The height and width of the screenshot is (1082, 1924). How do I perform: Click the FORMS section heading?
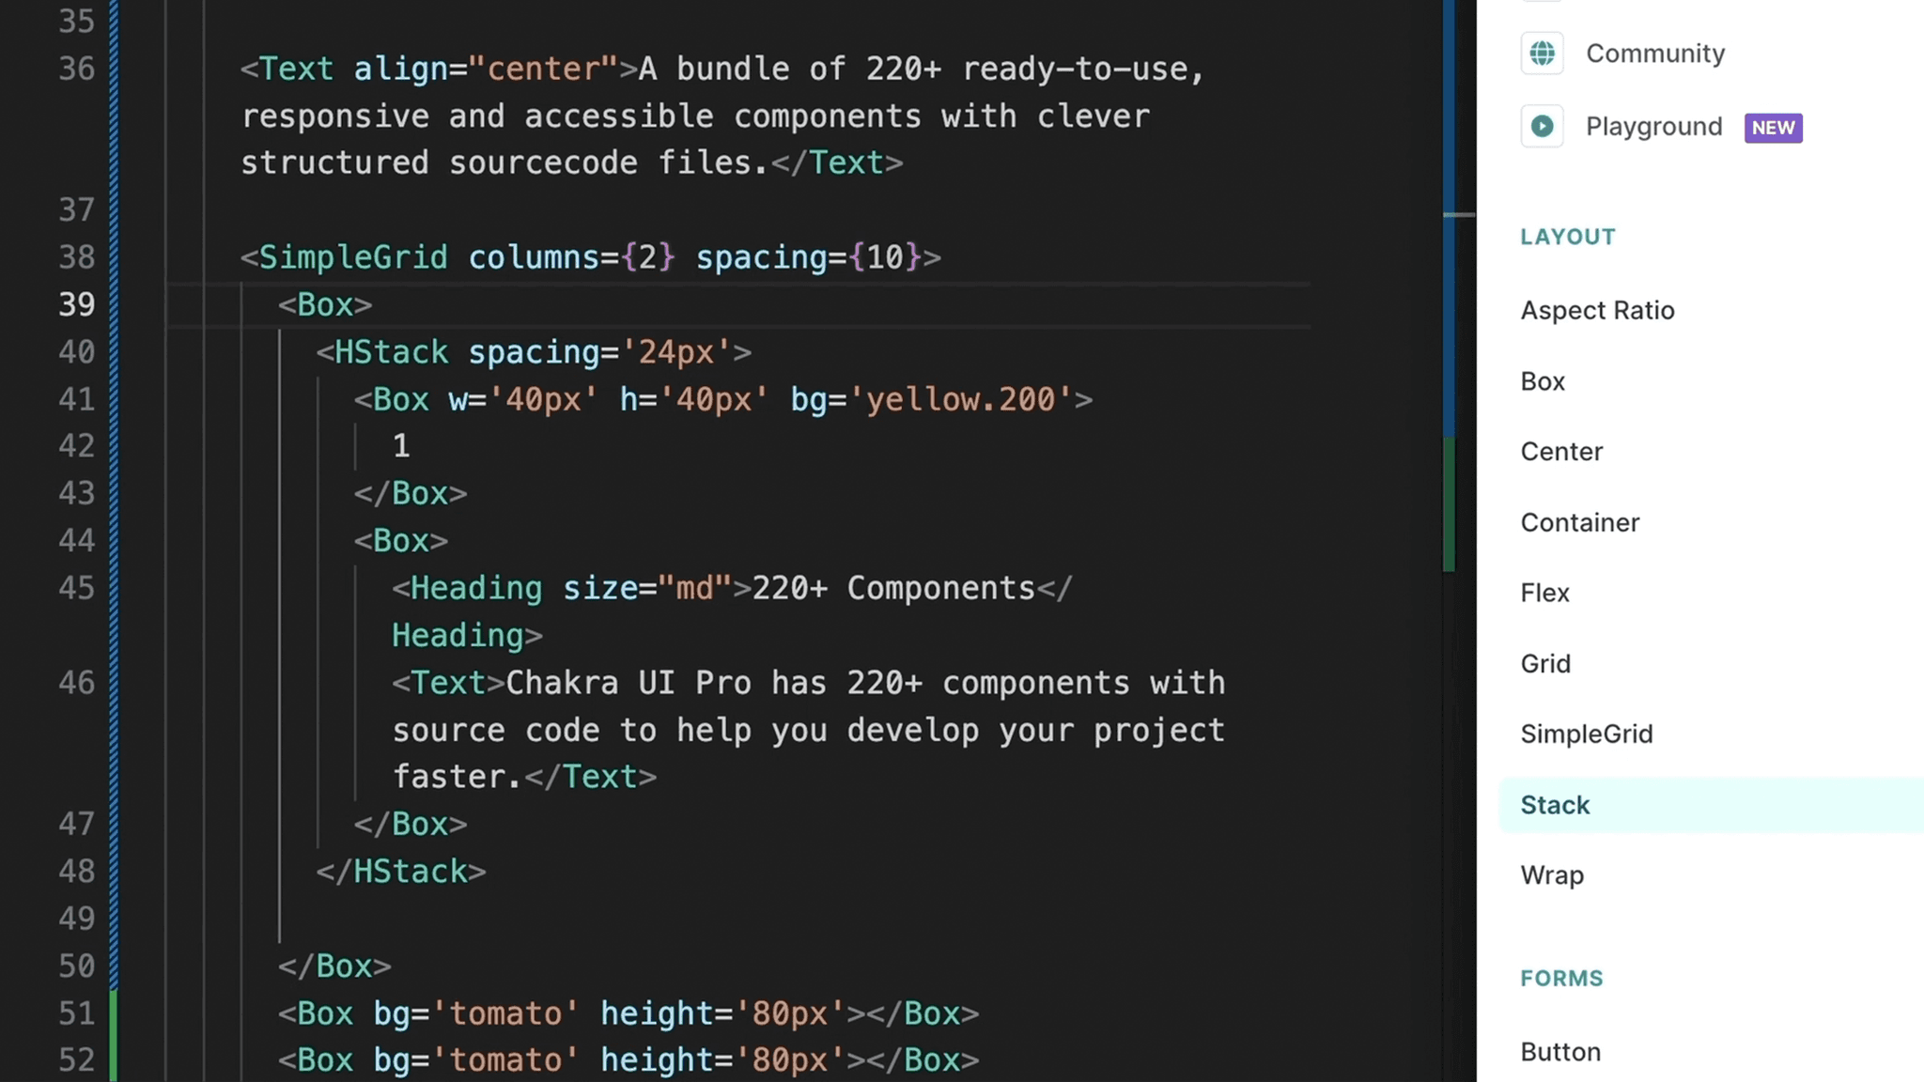(1561, 978)
